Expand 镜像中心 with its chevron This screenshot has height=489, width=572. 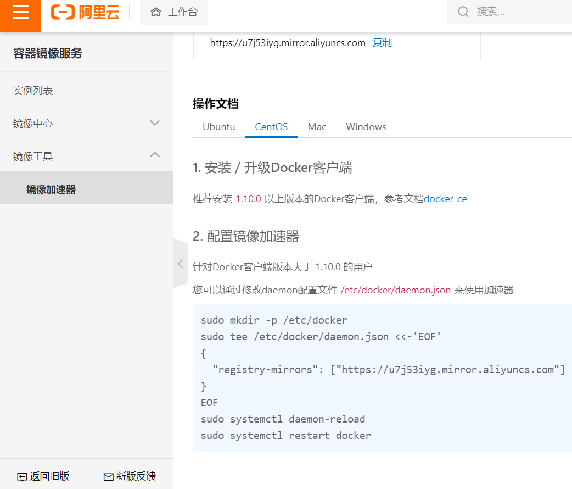pos(155,123)
